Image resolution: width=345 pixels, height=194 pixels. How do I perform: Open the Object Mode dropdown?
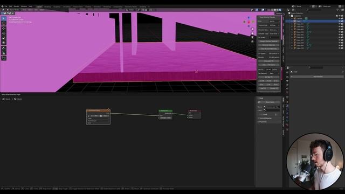click(13, 10)
